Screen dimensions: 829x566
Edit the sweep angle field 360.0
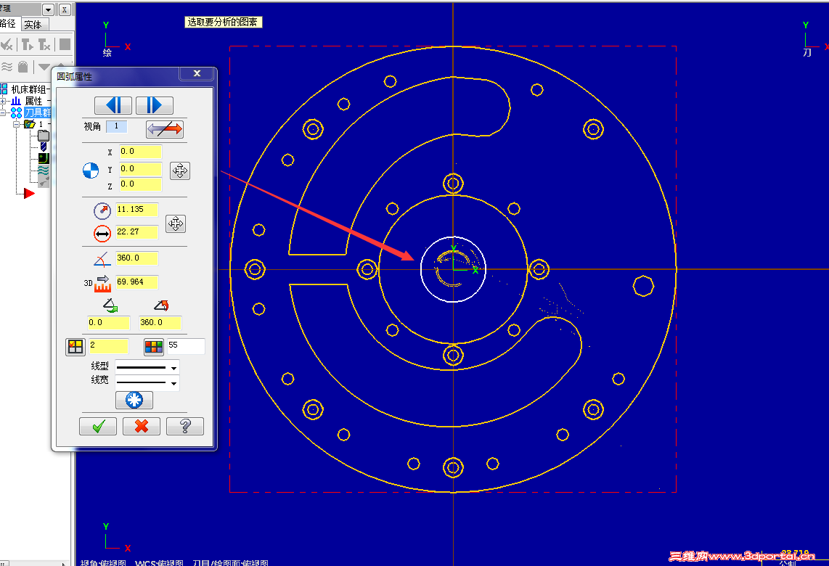(137, 258)
